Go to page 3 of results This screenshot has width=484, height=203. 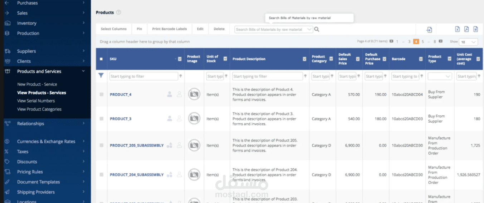409,42
